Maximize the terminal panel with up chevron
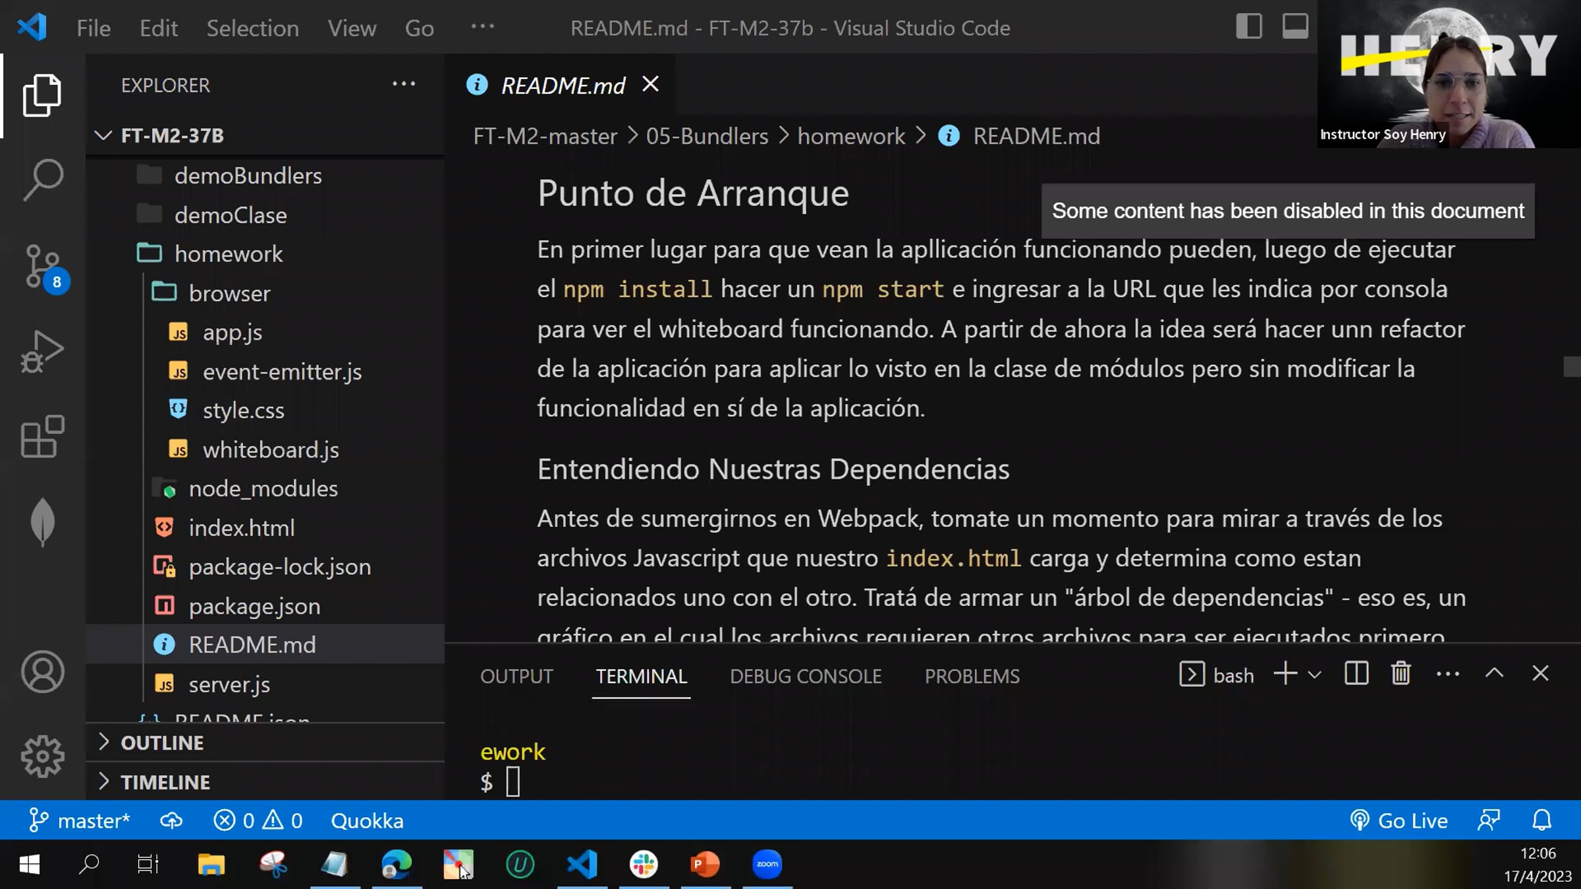 pyautogui.click(x=1494, y=674)
